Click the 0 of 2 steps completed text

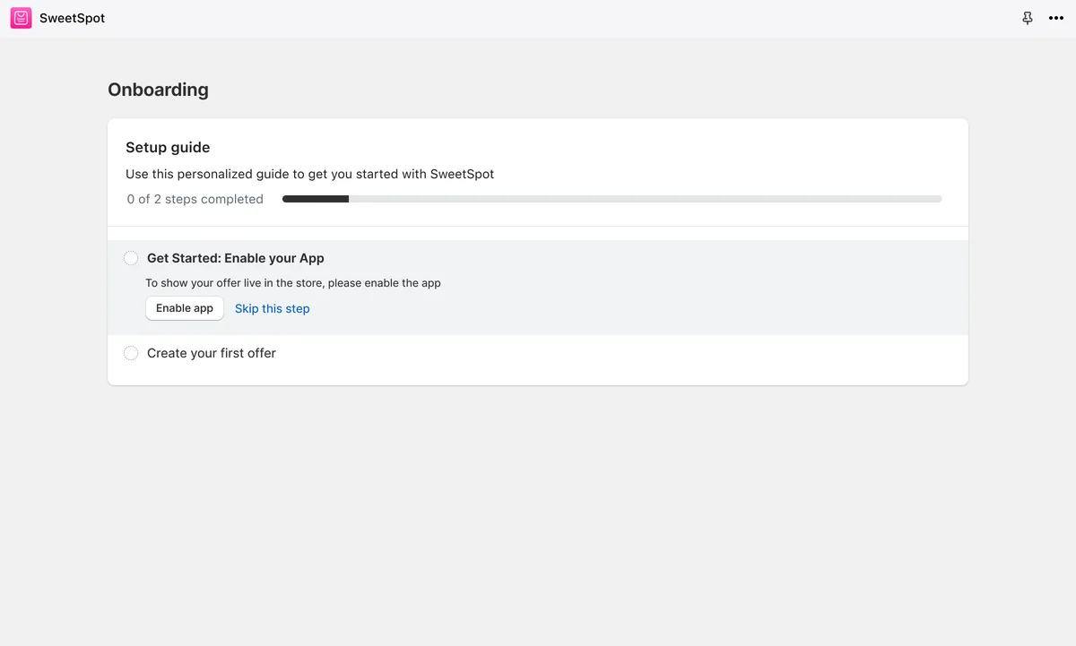195,199
